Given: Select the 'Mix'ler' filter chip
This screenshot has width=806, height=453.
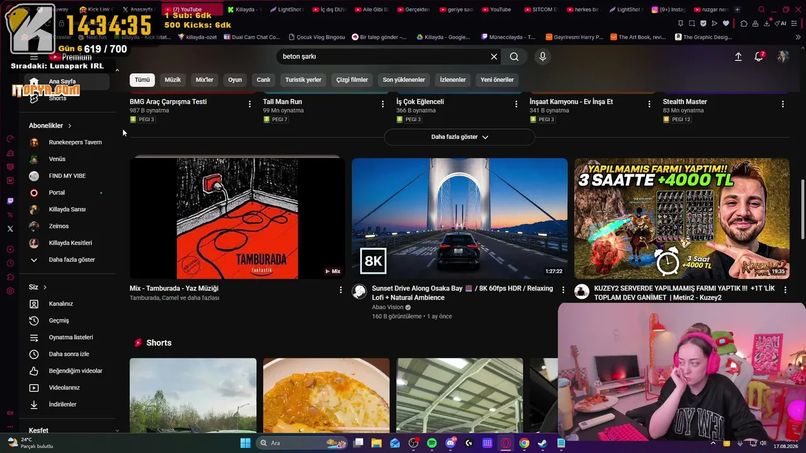Looking at the screenshot, I should point(205,80).
